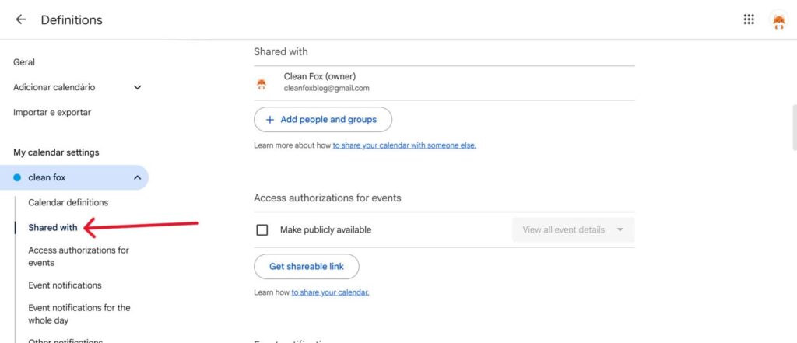Screen dimensions: 797x343
Task: Open Event notifications for the whole day
Action: (x=79, y=314)
